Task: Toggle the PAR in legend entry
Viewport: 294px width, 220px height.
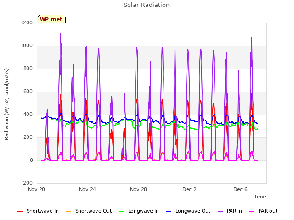Action: [x=230, y=211]
